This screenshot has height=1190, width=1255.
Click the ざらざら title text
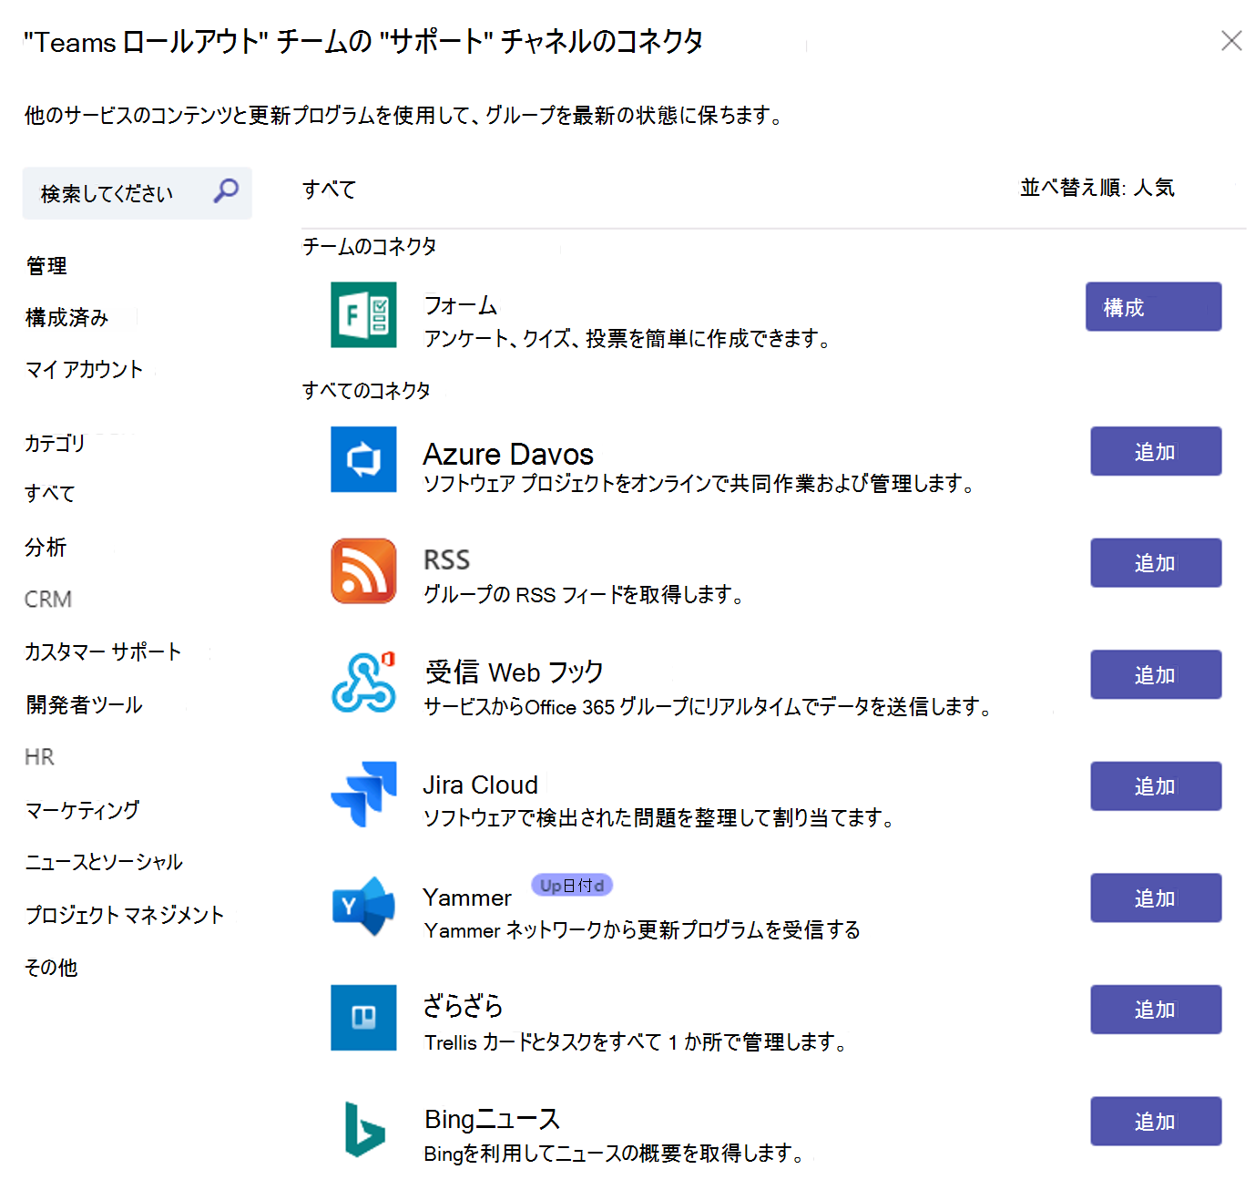pyautogui.click(x=464, y=1006)
